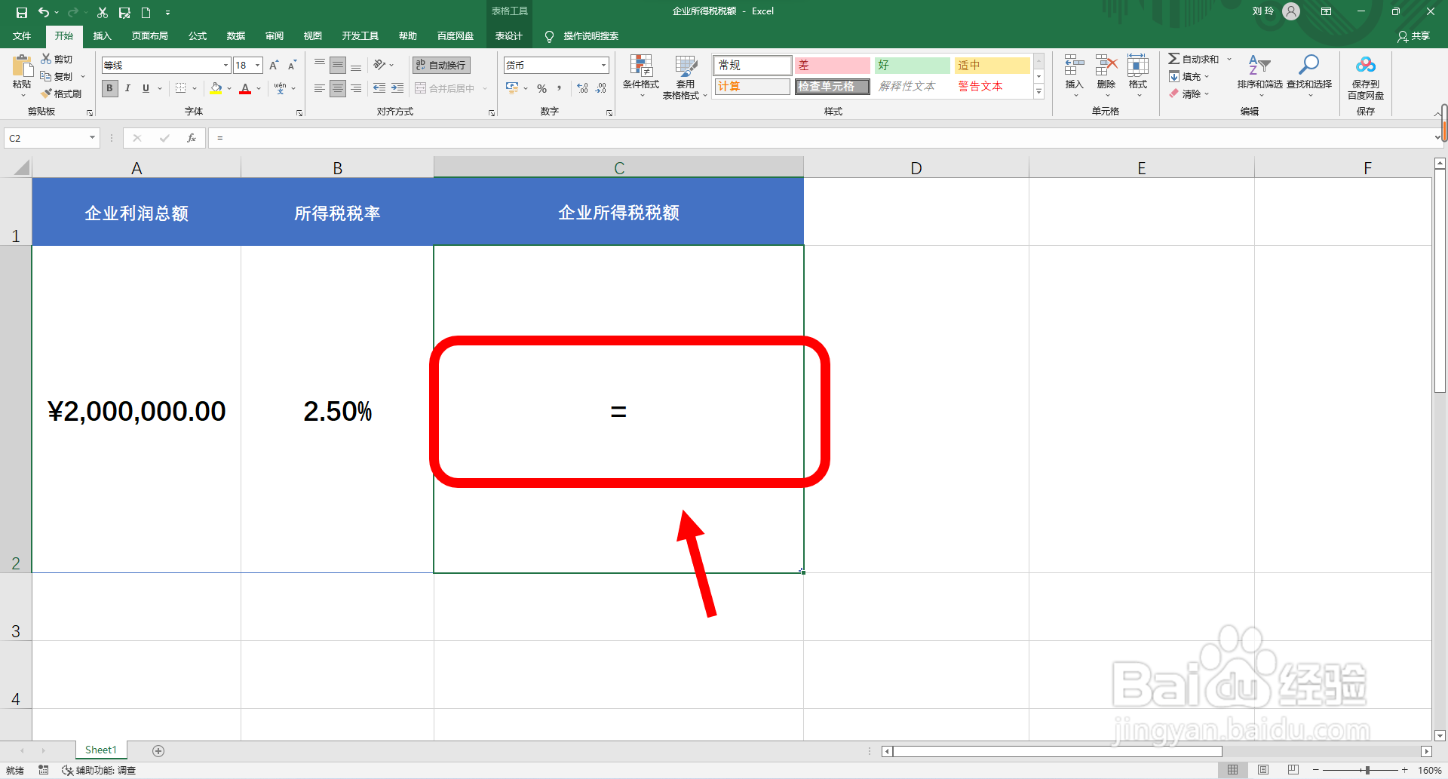Expand the cell styles gallery more arrow

[x=1038, y=92]
